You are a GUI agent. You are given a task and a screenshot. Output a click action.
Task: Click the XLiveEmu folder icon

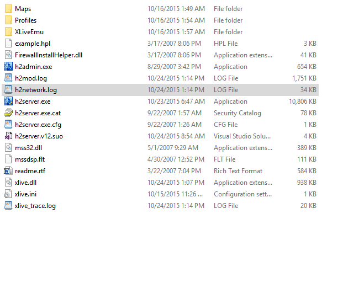coord(8,32)
